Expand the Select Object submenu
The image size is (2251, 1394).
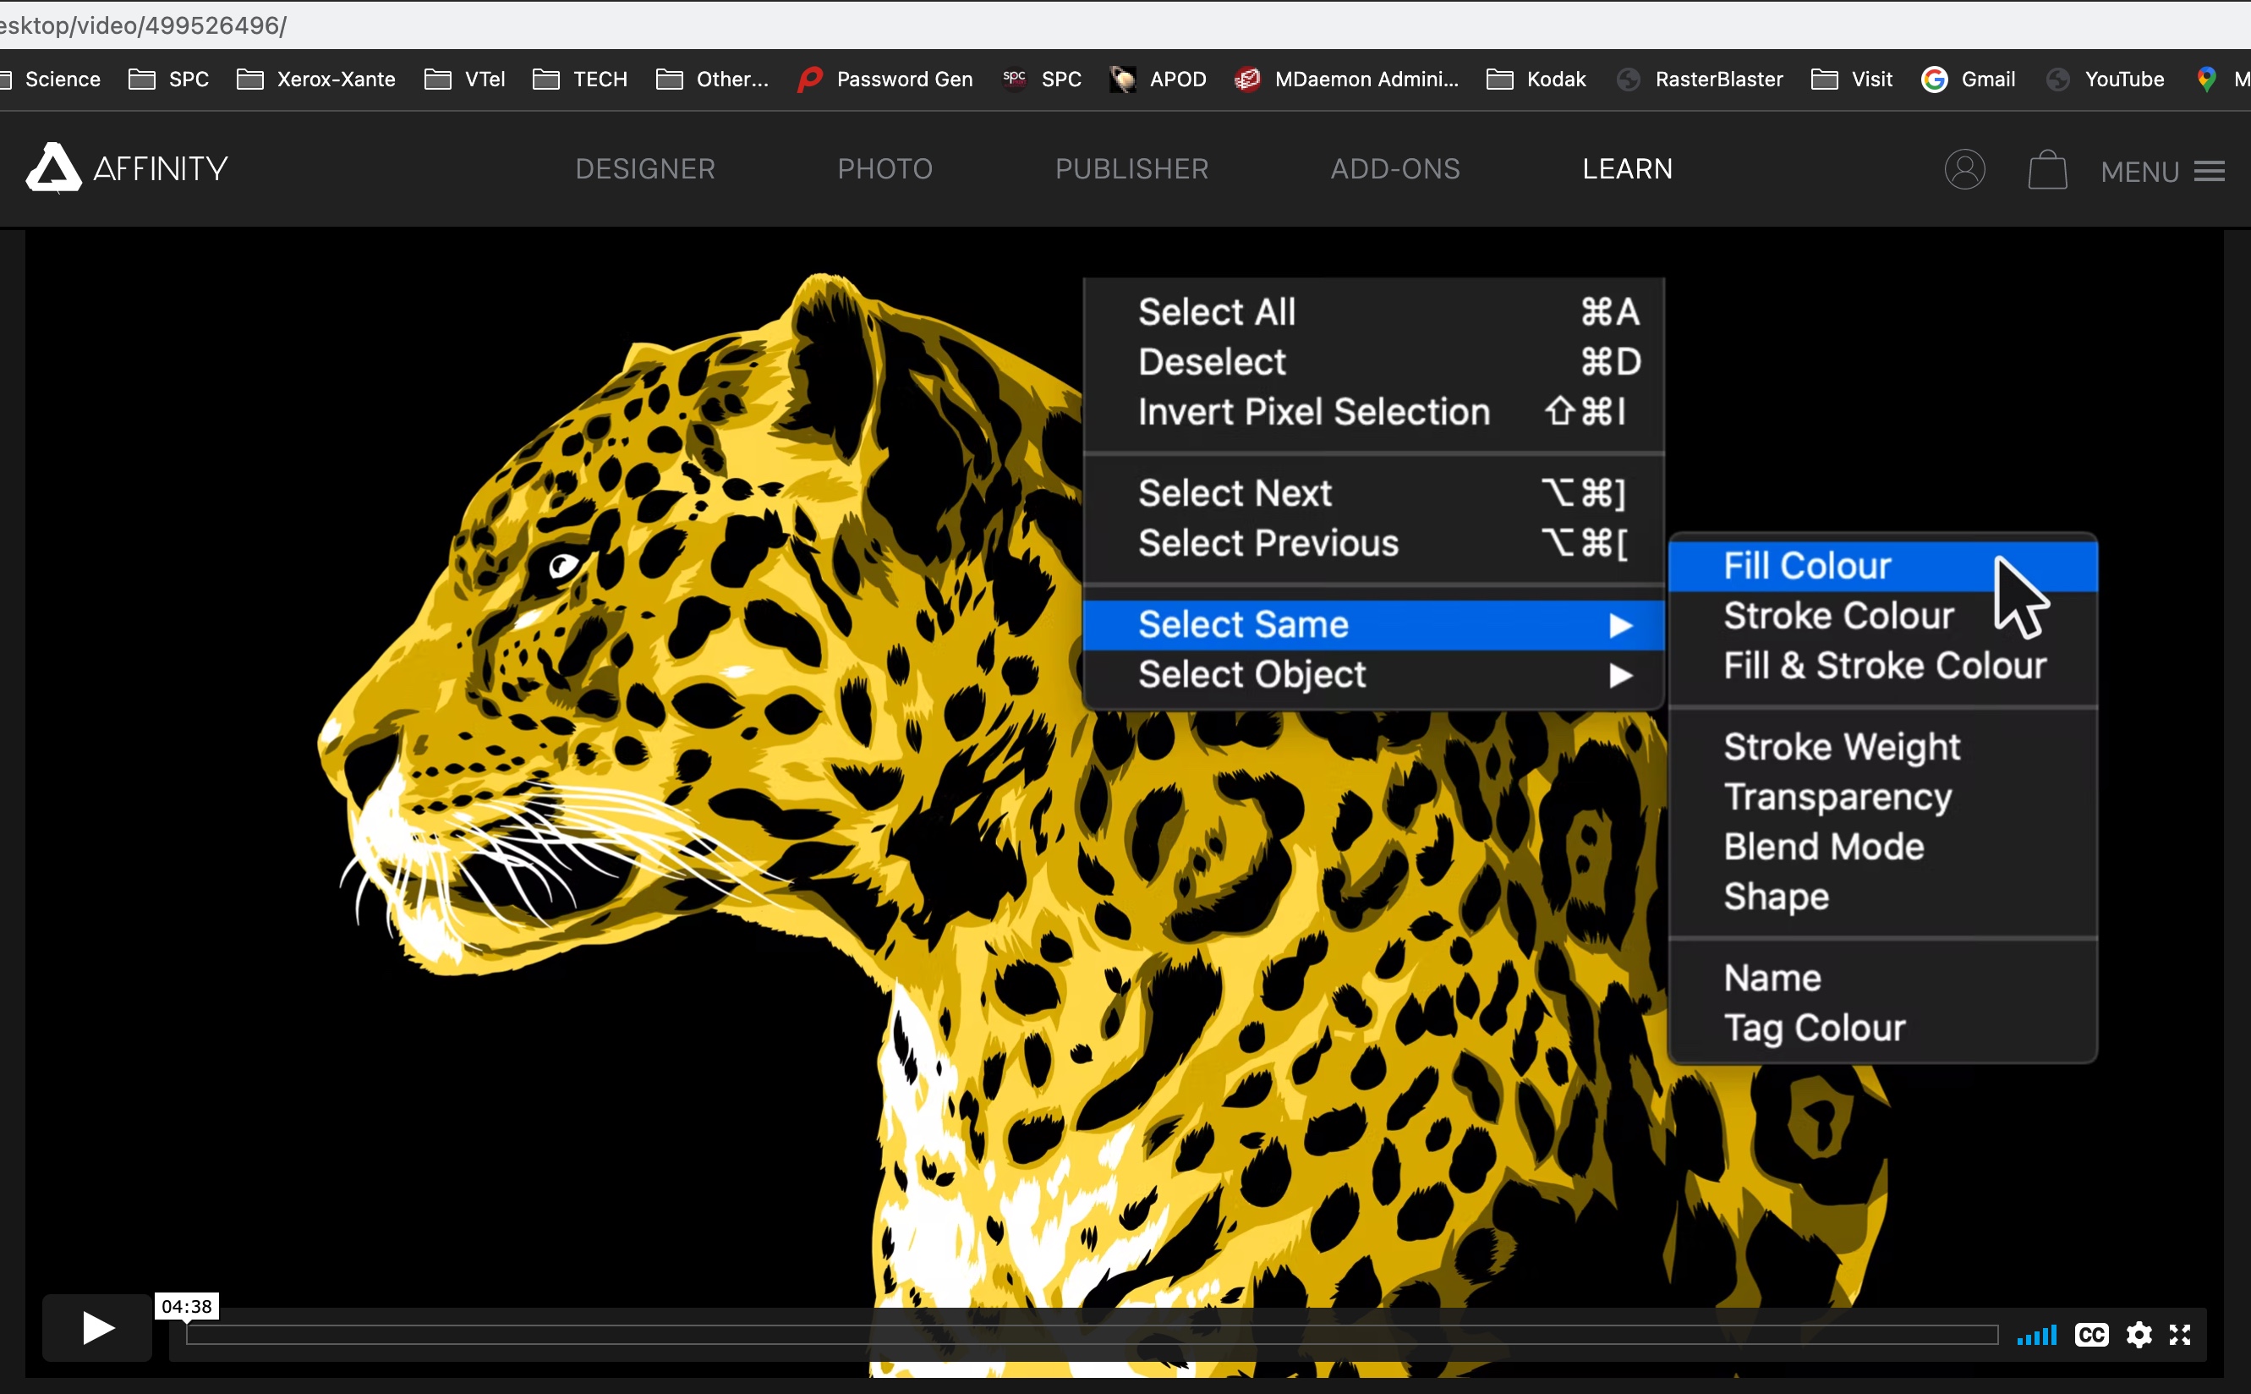click(x=1374, y=675)
